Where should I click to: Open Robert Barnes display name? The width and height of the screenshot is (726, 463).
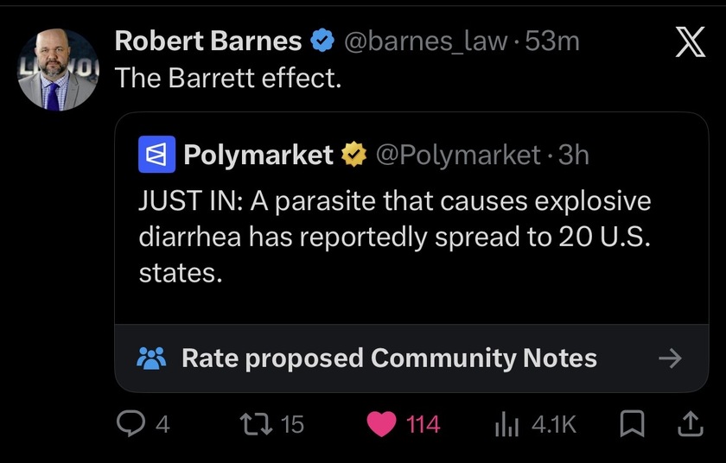pos(208,41)
